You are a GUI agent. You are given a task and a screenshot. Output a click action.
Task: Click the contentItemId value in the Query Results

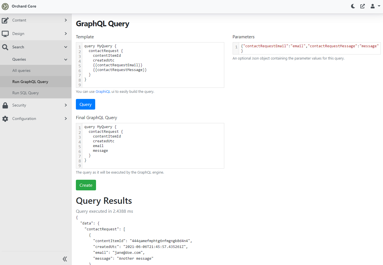[160, 241]
